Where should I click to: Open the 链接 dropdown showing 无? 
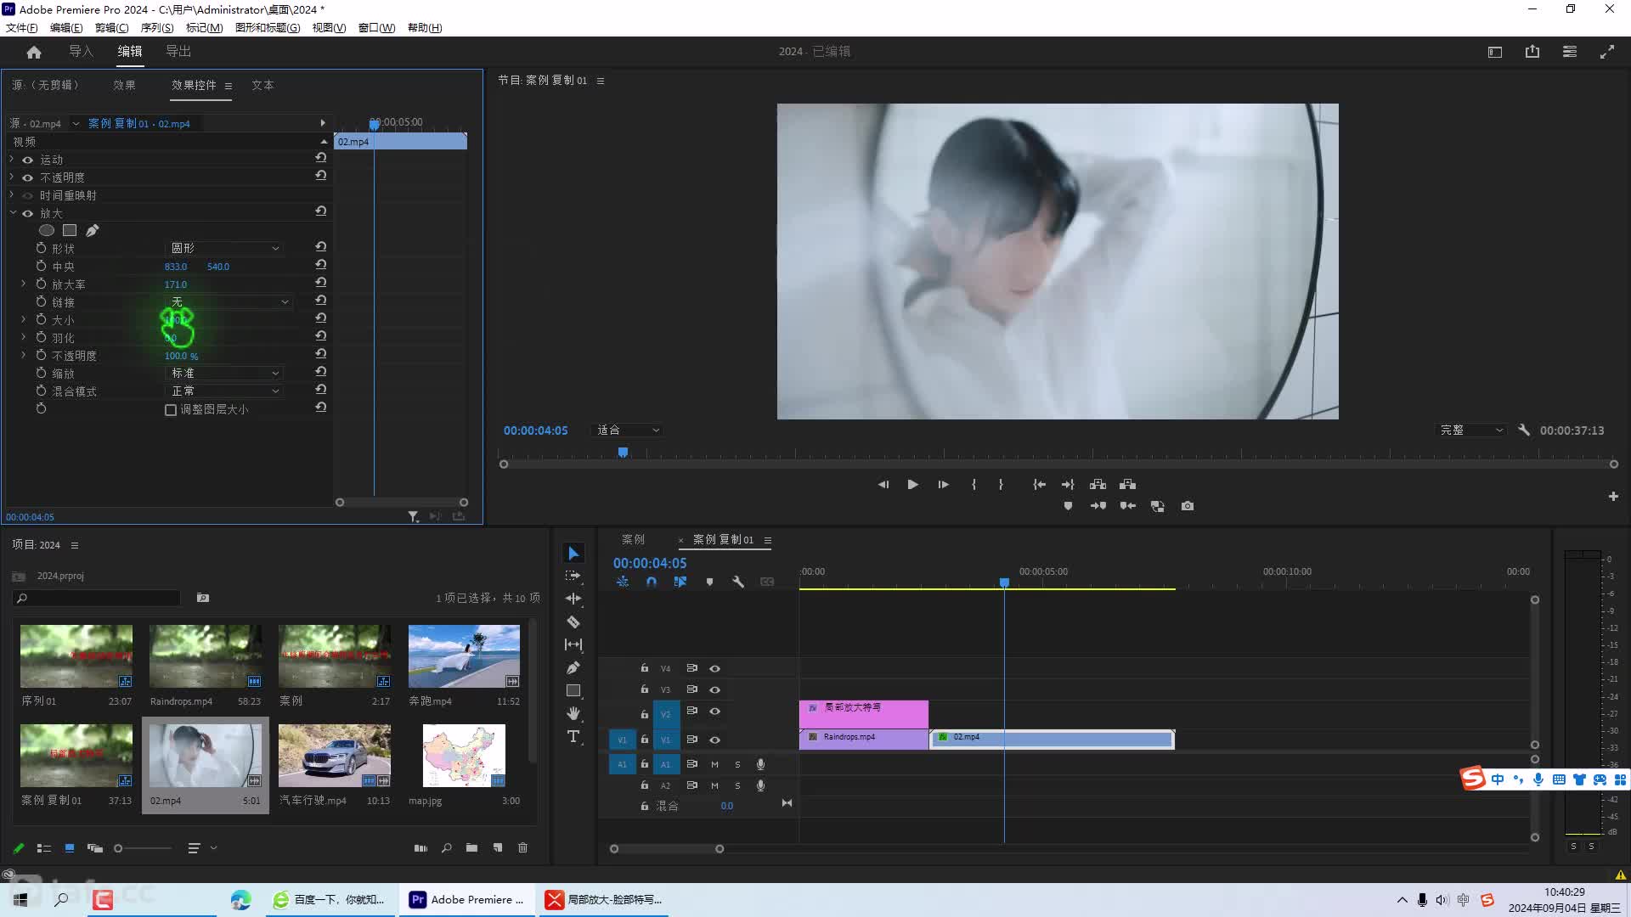point(229,301)
